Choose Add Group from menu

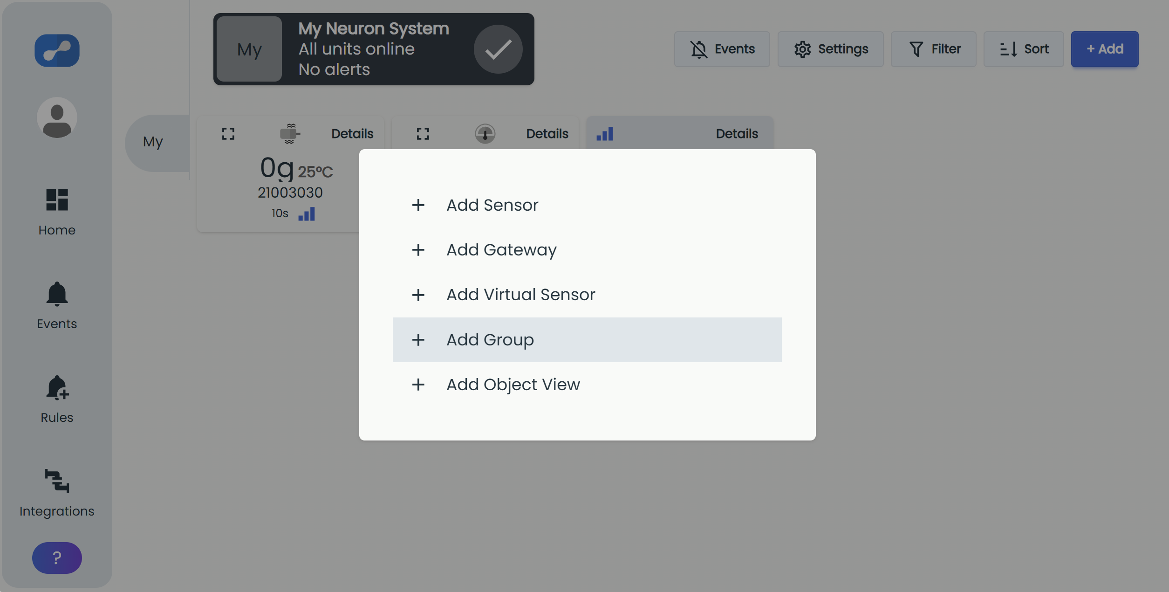587,340
